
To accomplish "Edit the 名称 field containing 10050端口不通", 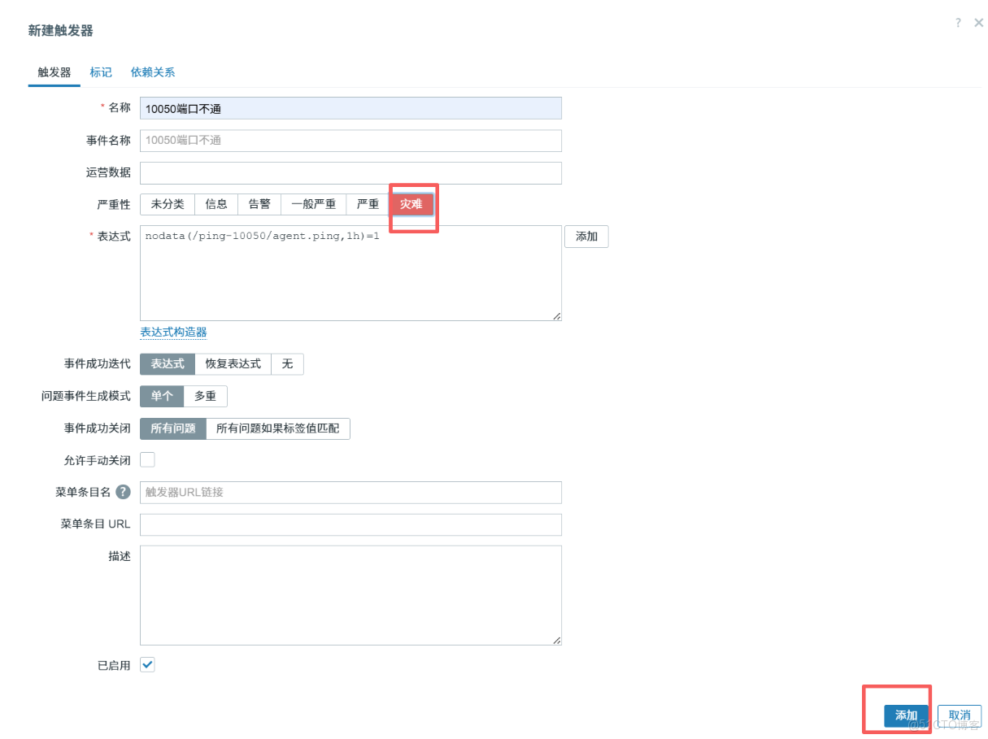I will [x=350, y=108].
